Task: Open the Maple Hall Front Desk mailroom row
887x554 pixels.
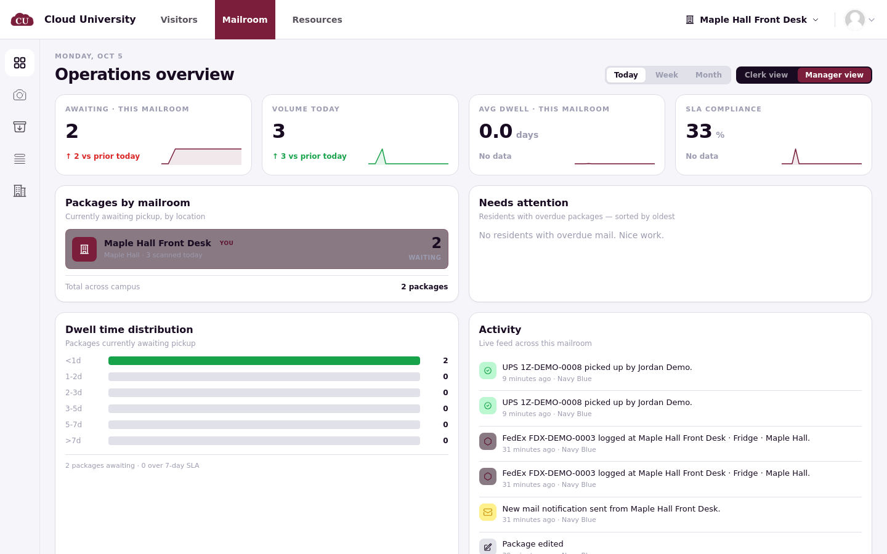Action: (x=257, y=249)
